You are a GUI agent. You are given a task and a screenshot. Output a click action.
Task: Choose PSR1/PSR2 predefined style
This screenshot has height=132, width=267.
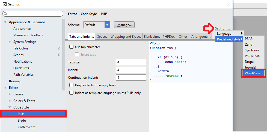254,56
